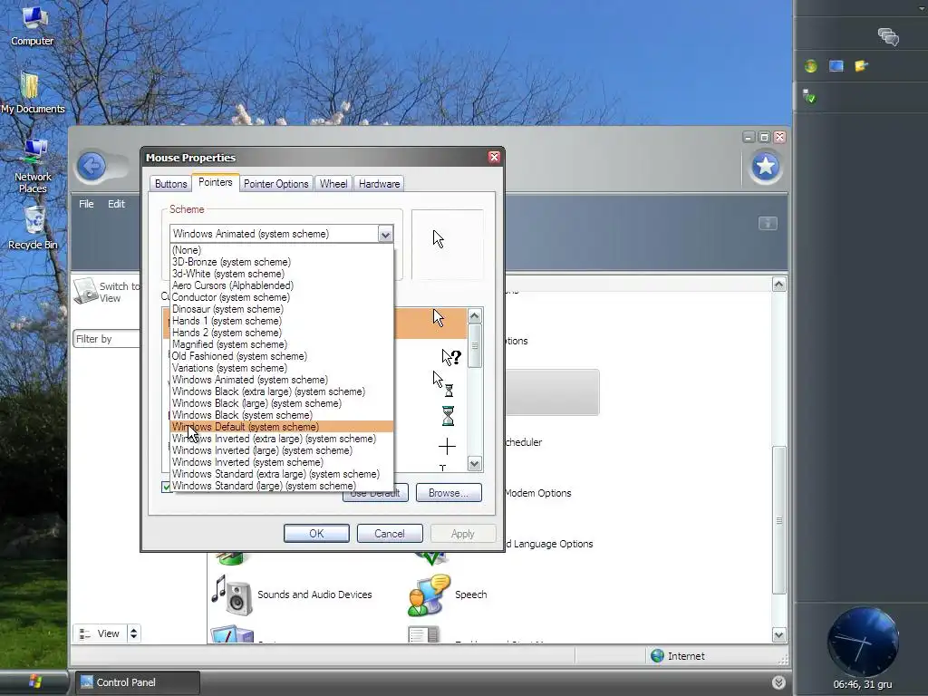This screenshot has height=696, width=928.
Task: Switch to the Hardware tab
Action: [379, 183]
